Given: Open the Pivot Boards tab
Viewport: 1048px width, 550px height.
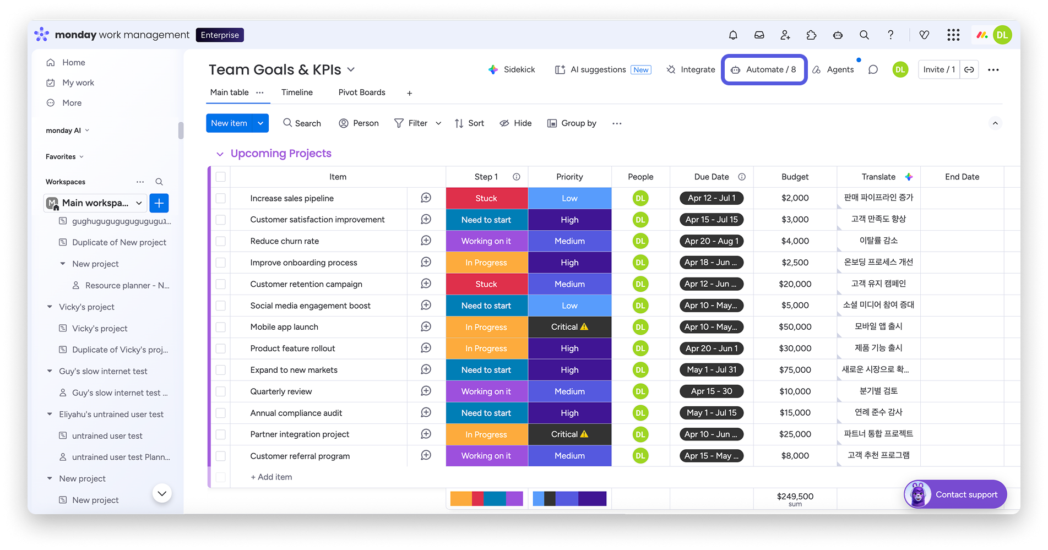Looking at the screenshot, I should [x=361, y=92].
